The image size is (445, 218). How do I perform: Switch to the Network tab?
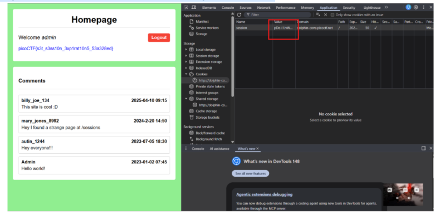pos(263,8)
